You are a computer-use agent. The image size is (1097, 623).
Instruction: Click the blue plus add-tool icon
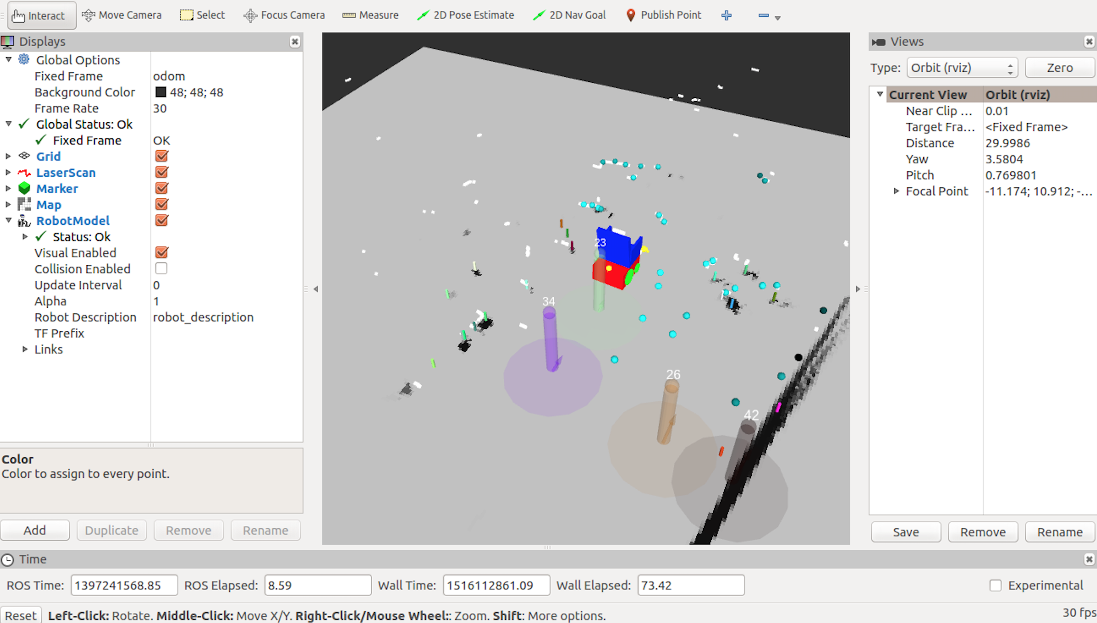coord(727,15)
